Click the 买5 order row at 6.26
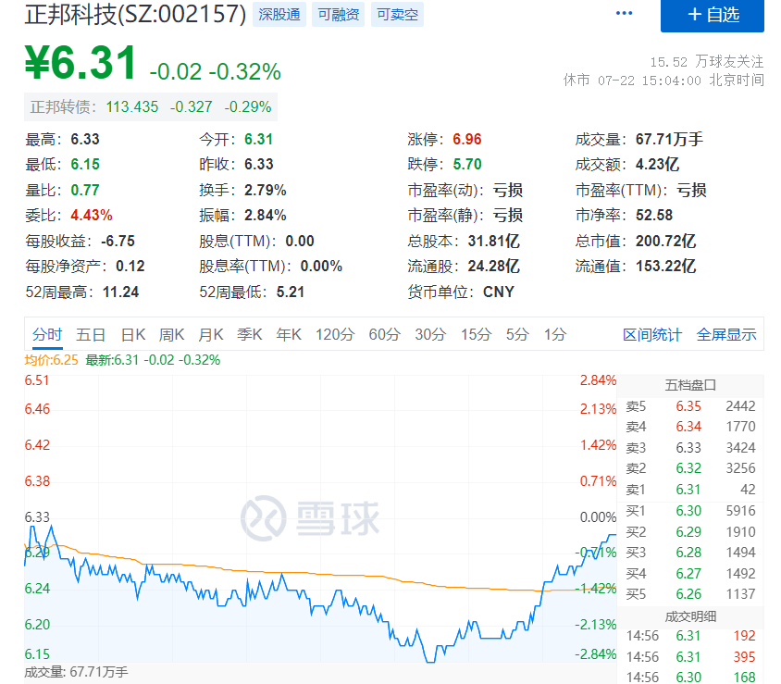The height and width of the screenshot is (684, 781). pos(690,594)
